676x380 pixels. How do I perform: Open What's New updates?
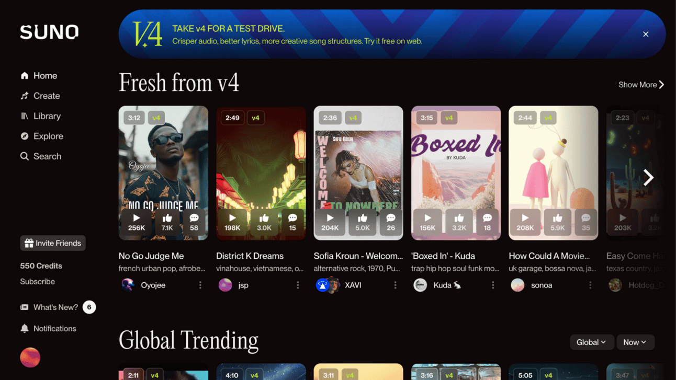pos(49,307)
